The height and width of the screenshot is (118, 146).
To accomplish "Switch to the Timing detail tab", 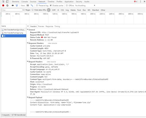I will click(57, 26).
